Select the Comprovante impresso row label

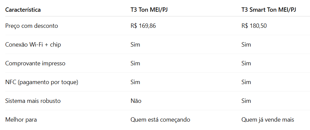(35, 63)
